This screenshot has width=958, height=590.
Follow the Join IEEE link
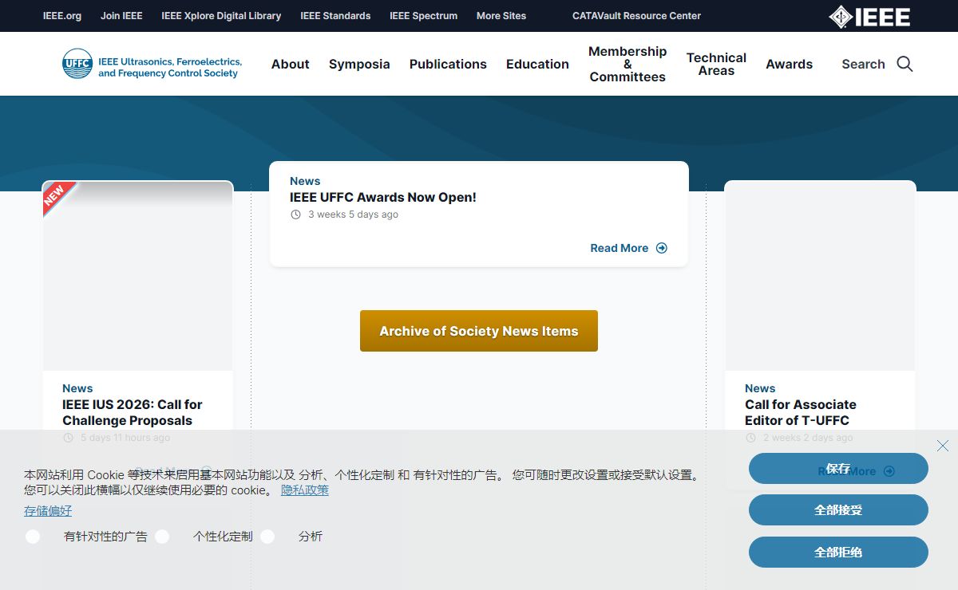pyautogui.click(x=121, y=16)
